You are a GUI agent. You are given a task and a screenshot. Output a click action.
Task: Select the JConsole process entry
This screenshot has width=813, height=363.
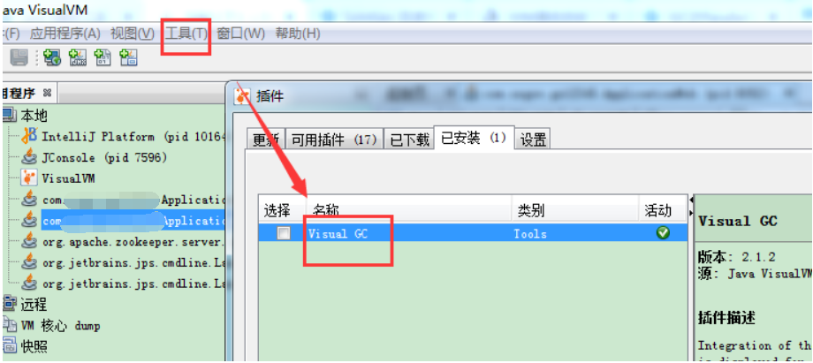tap(95, 157)
